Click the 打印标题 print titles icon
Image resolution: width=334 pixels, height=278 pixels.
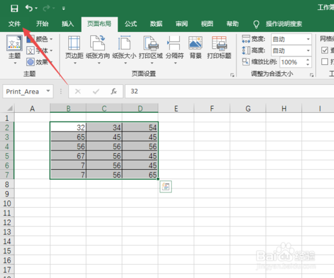(x=219, y=47)
